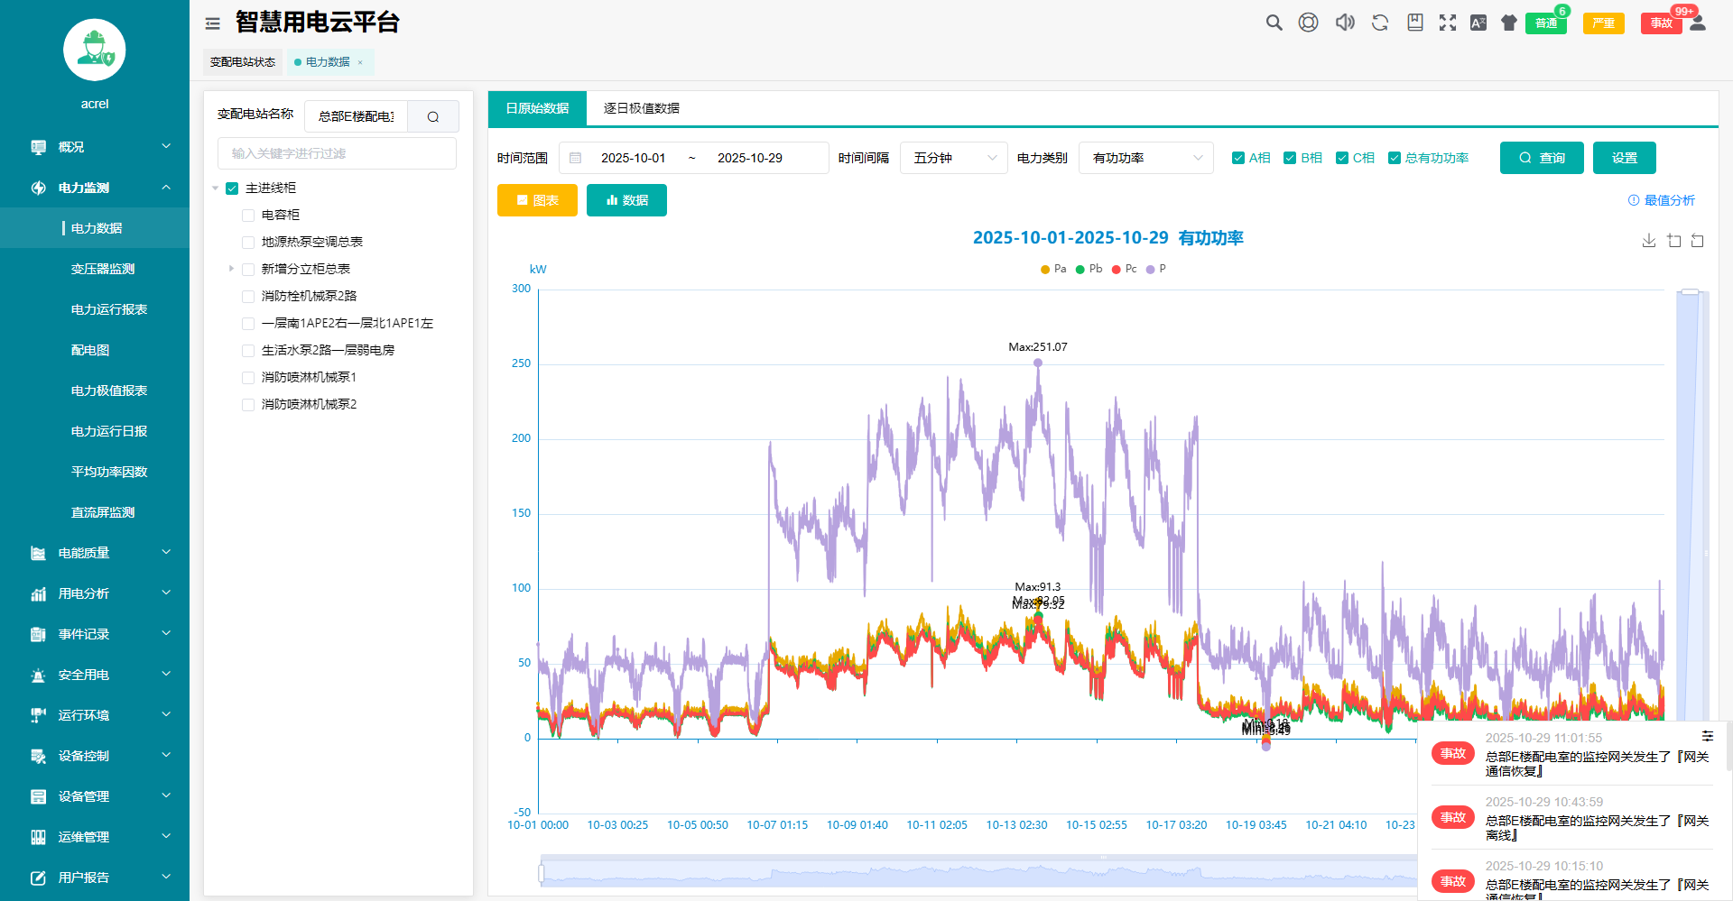Check the 电容柜 tree checkbox
This screenshot has width=1733, height=901.
tap(248, 215)
